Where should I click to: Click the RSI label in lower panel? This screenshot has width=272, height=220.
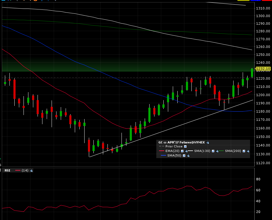(7, 171)
